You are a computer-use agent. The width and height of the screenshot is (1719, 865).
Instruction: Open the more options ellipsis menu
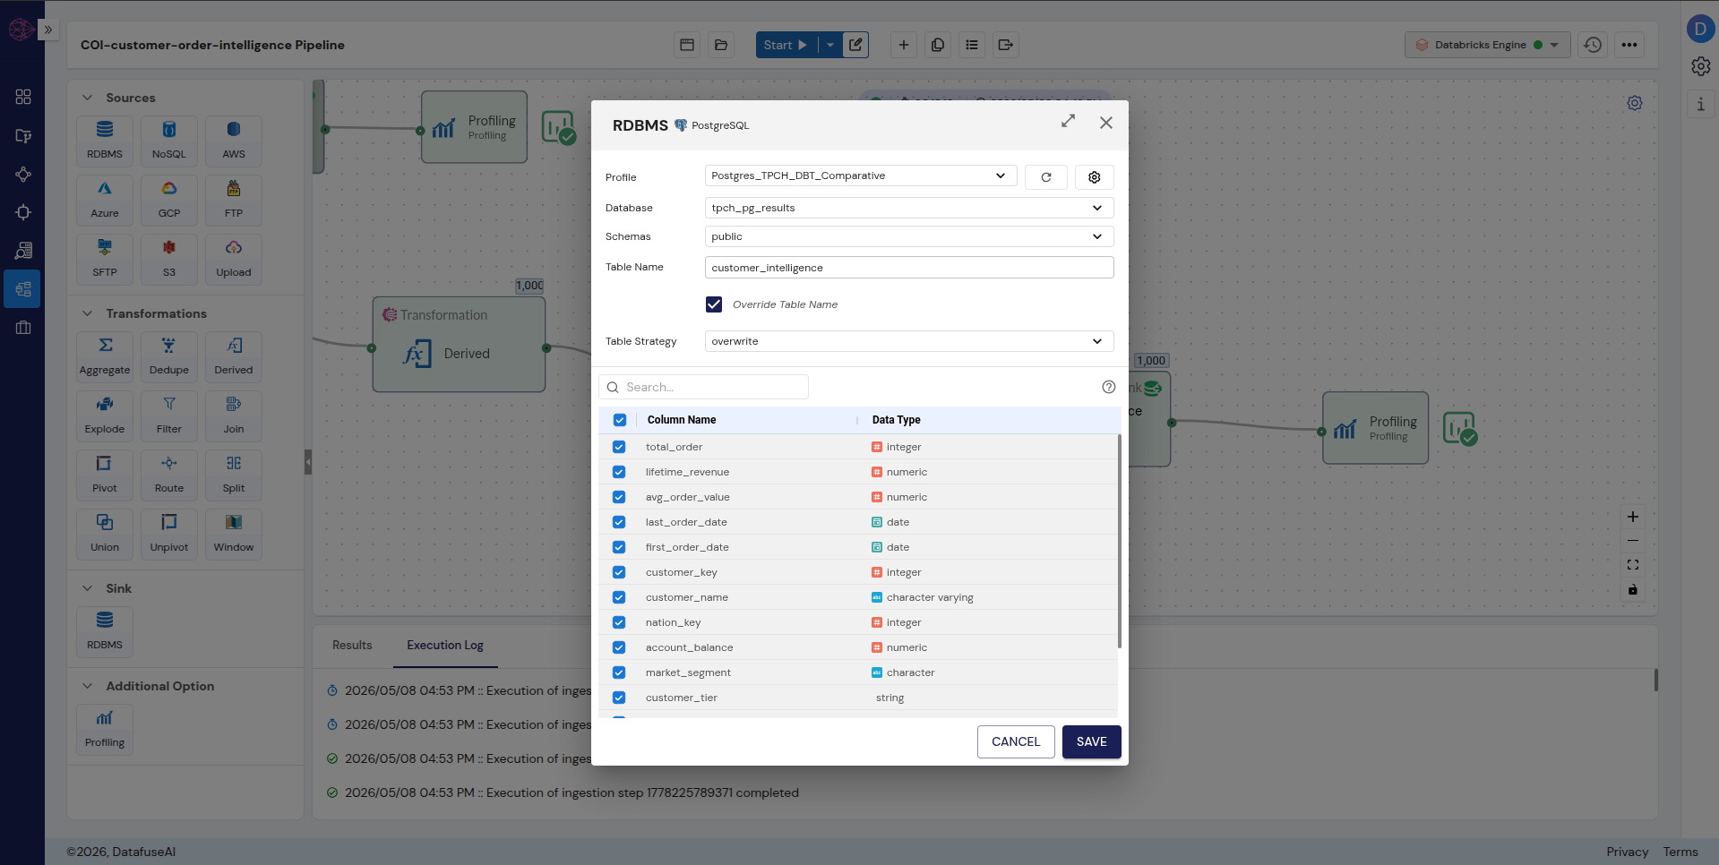1629,45
